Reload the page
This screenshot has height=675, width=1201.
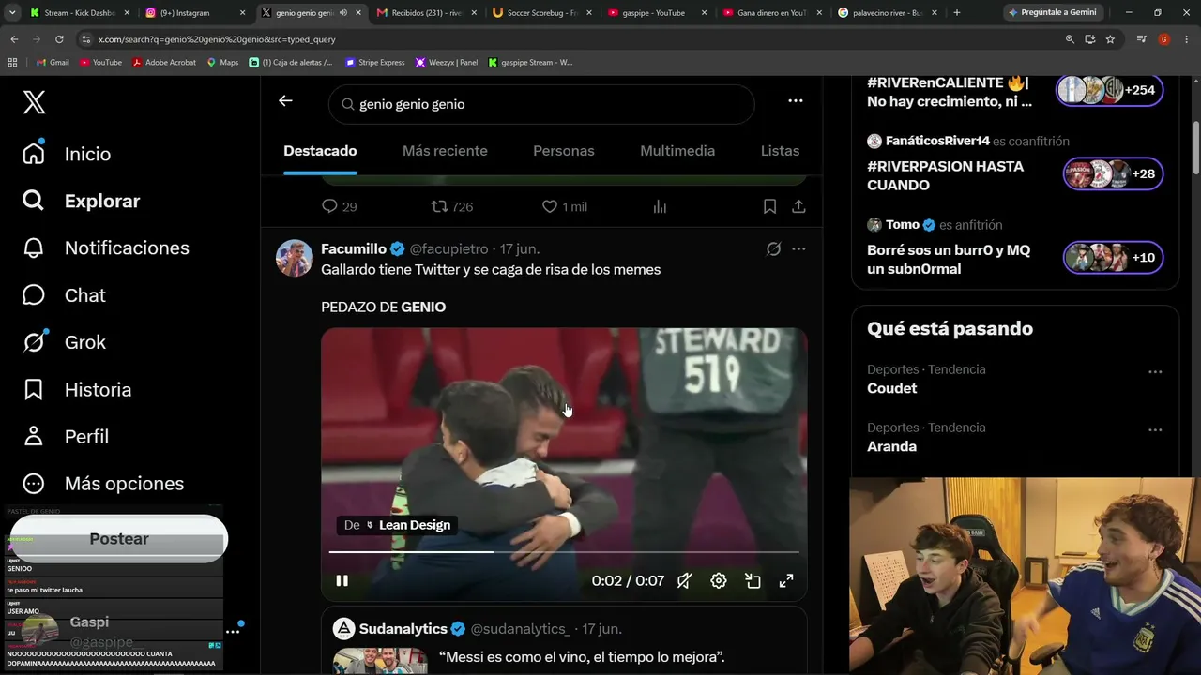coord(59,39)
